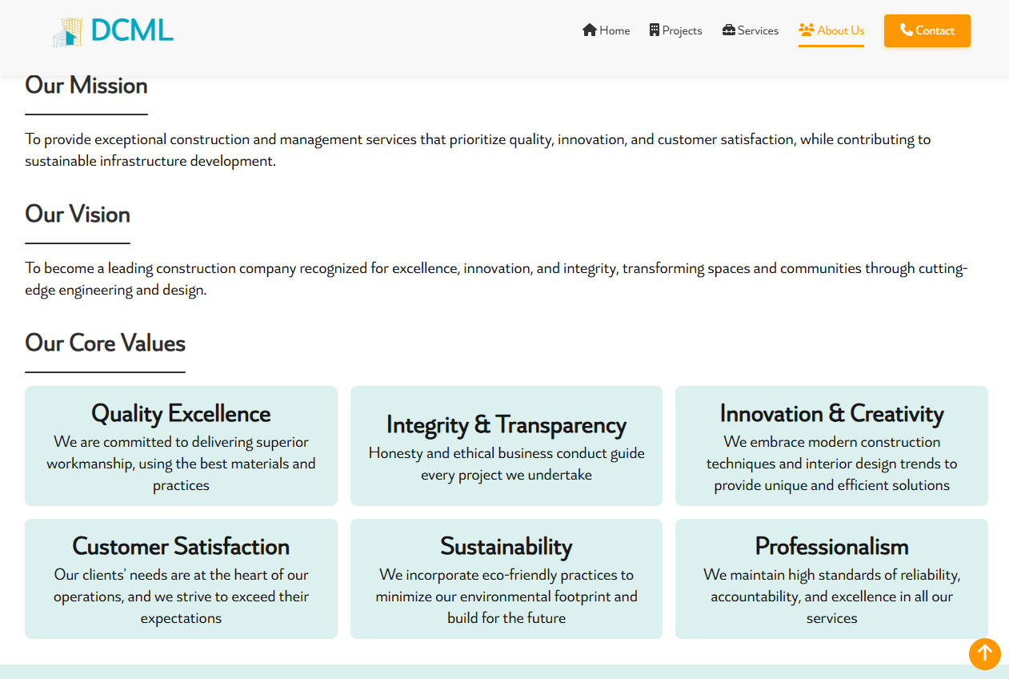Click the toolbox icon beside Services
This screenshot has height=679, width=1009.
coord(728,30)
